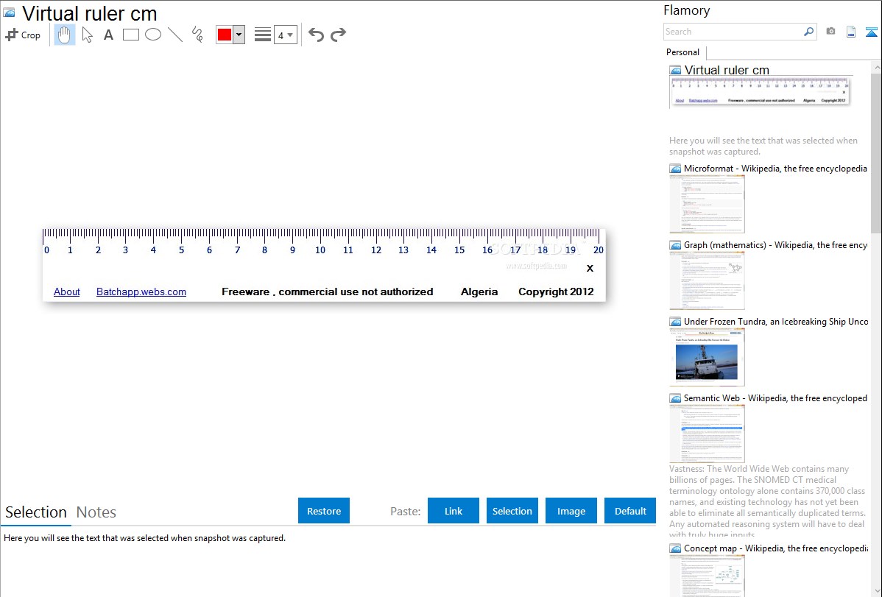Open the Virtual ruler cm snapshot thumbnail
The image size is (882, 597).
pyautogui.click(x=761, y=92)
